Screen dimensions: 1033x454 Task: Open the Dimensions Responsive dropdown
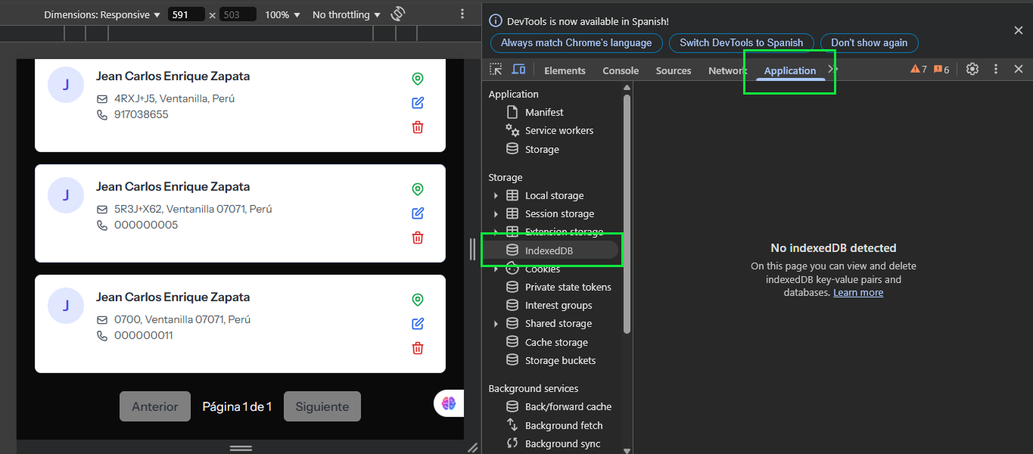point(102,15)
